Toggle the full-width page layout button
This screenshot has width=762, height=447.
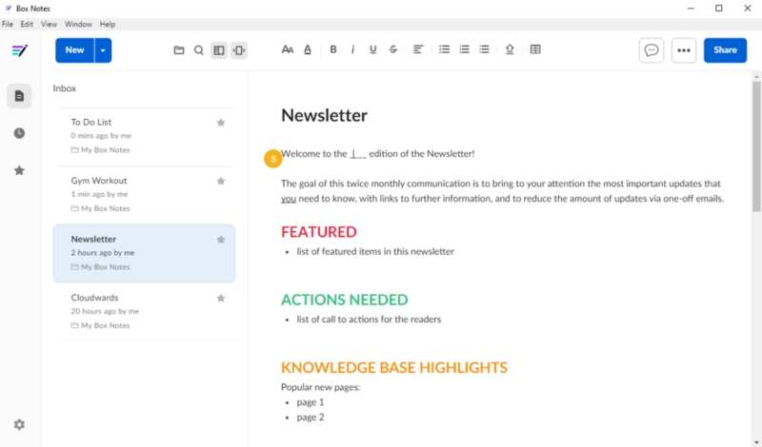(x=239, y=50)
